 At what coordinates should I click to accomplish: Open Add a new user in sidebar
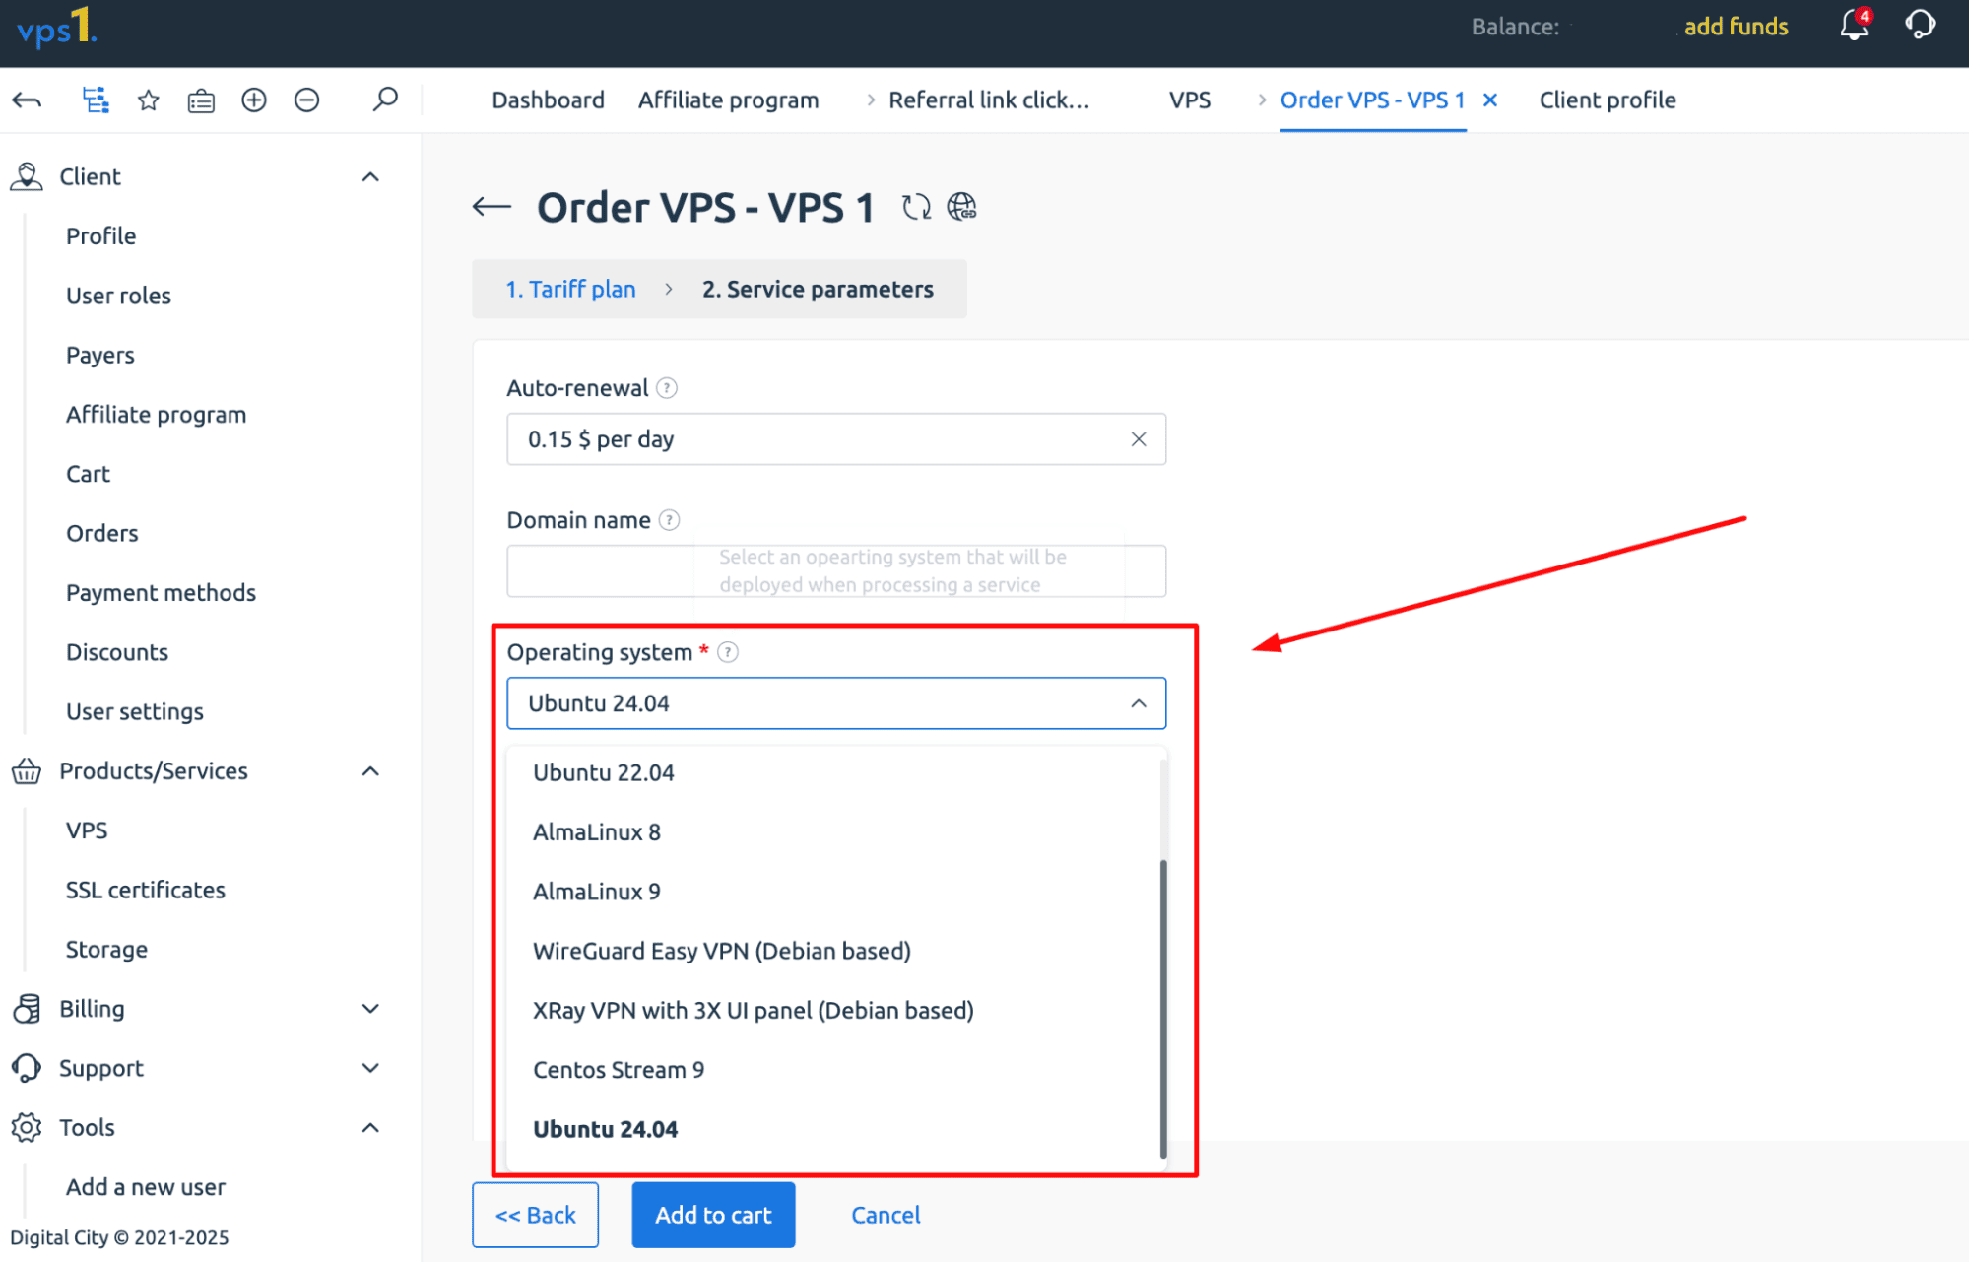tap(145, 1187)
